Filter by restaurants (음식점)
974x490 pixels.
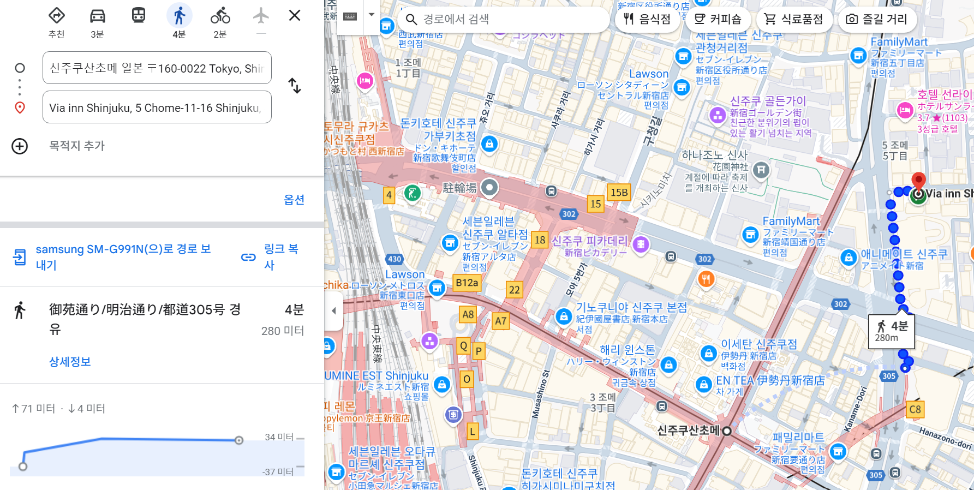click(x=647, y=20)
